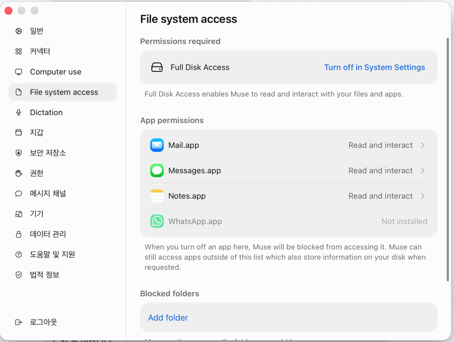The image size is (454, 342).
Task: Open the 커넥터 settings section
Action: [x=62, y=51]
